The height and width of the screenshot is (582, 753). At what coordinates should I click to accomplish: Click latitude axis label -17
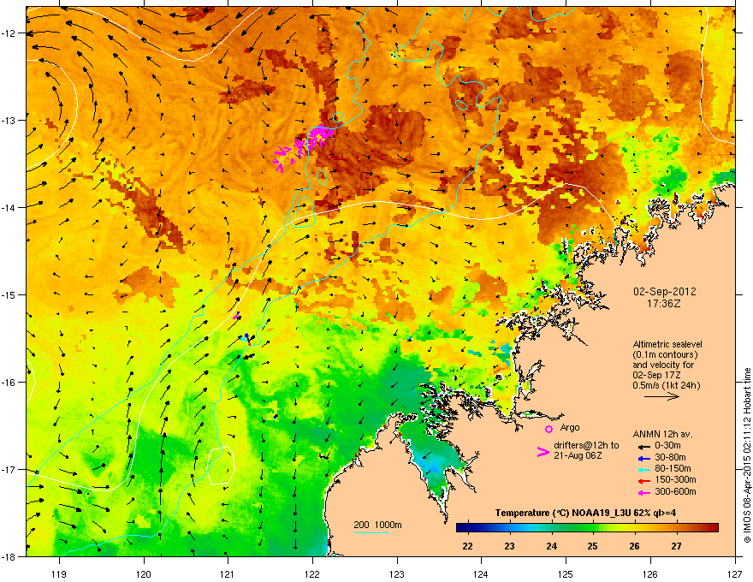9,469
